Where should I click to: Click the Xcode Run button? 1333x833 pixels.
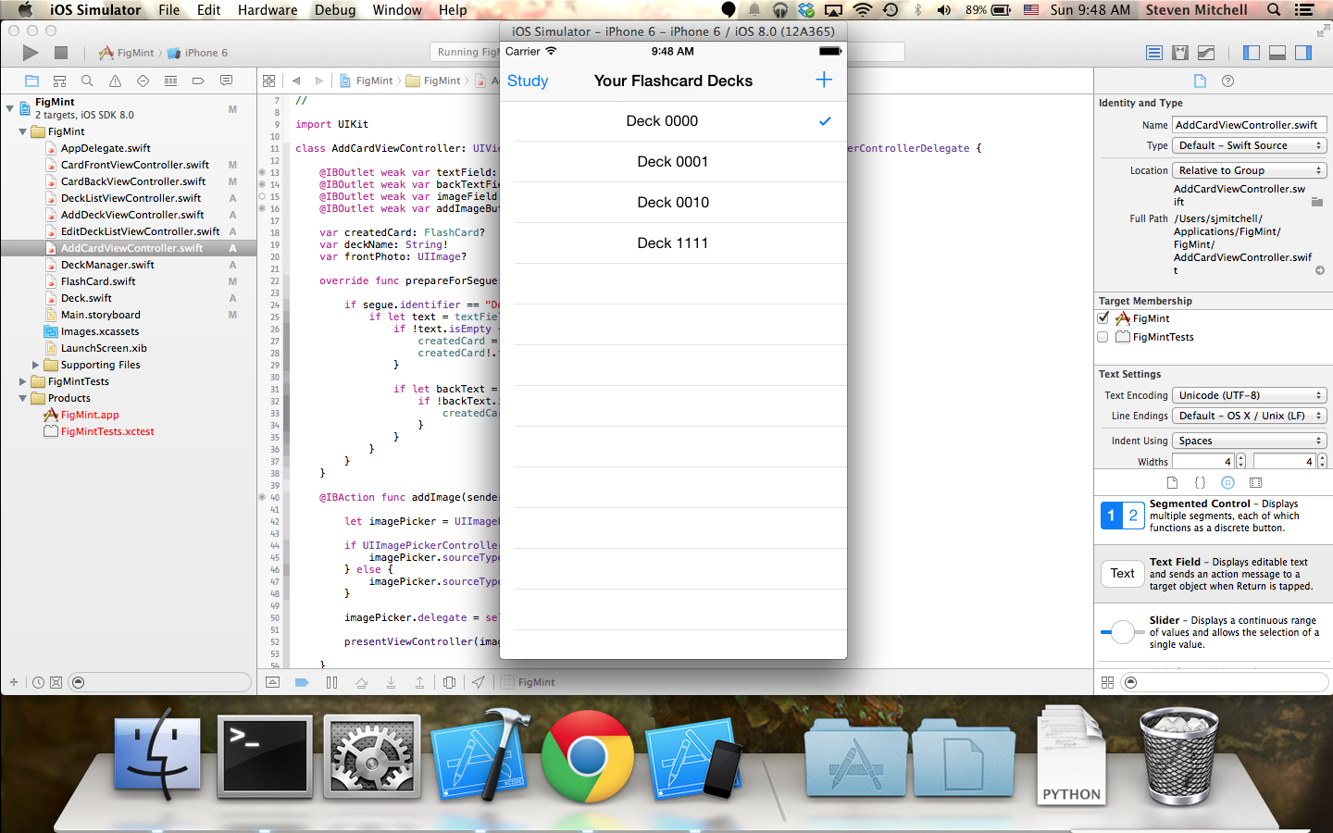coord(31,53)
